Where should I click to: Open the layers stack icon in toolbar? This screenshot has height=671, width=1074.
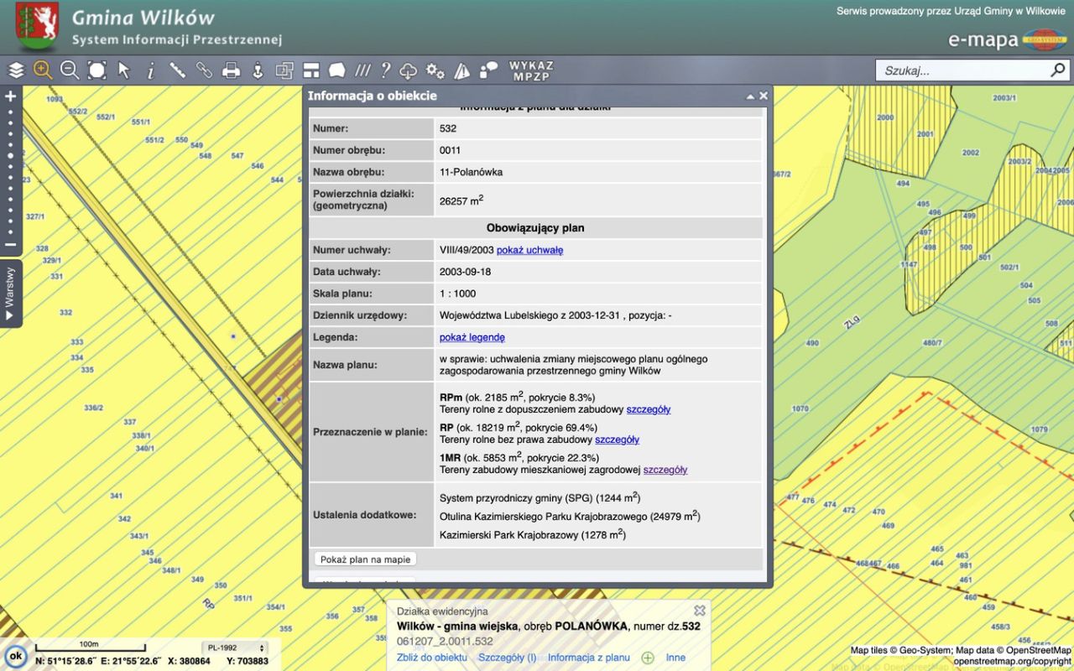click(17, 70)
